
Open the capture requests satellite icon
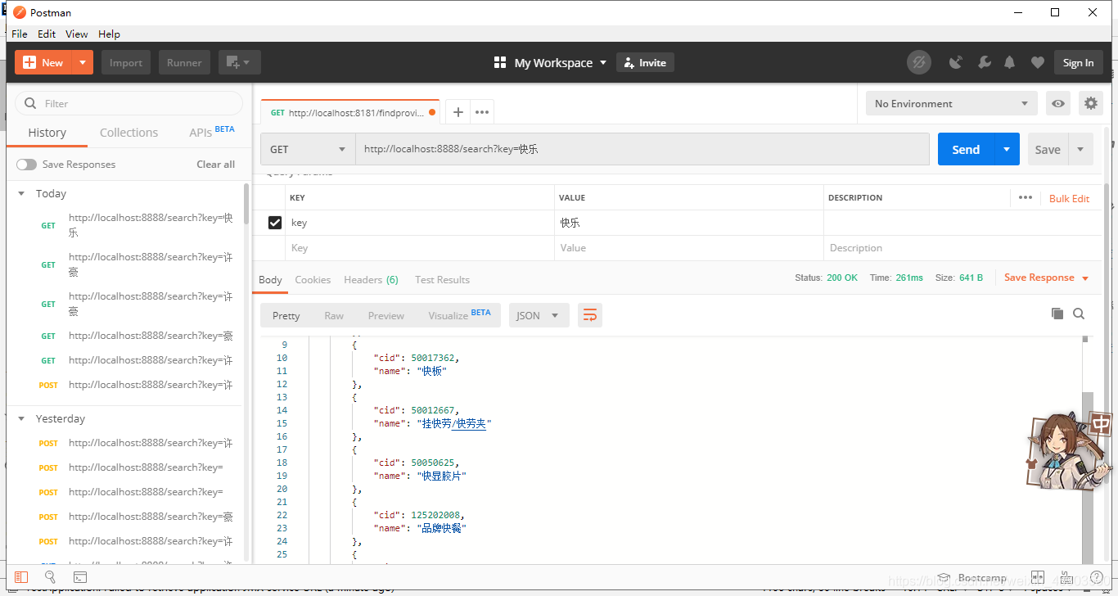955,62
